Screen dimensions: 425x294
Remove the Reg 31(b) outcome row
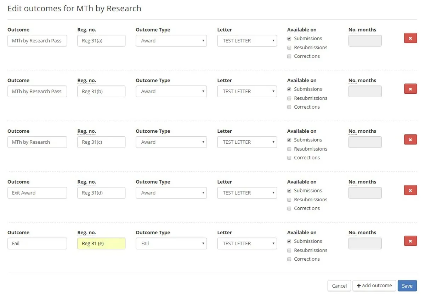click(410, 89)
